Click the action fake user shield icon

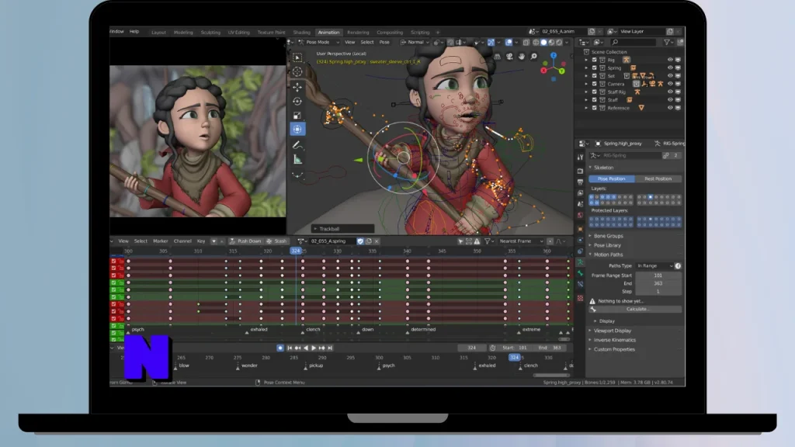(x=360, y=241)
